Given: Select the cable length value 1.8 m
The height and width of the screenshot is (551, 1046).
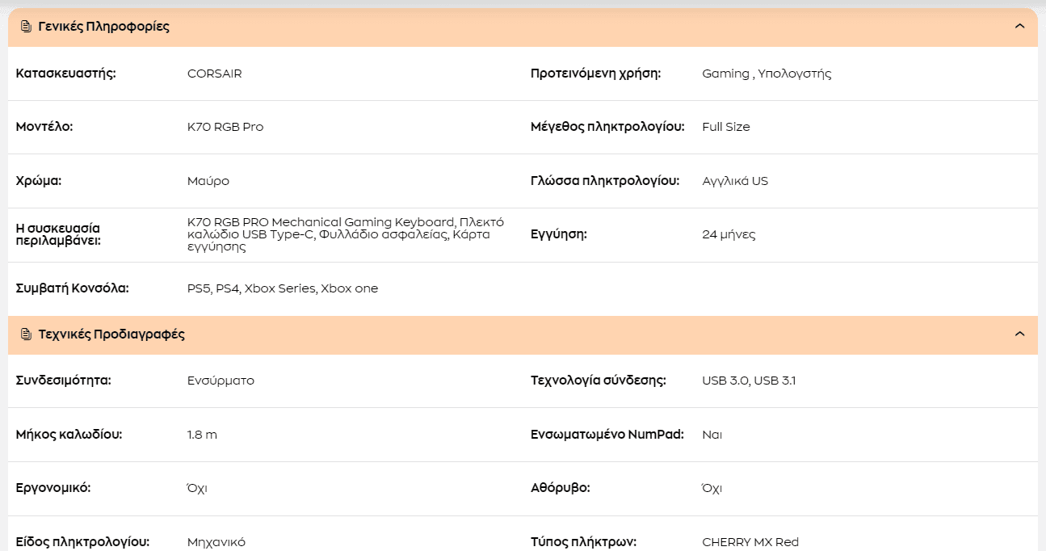Looking at the screenshot, I should [202, 435].
